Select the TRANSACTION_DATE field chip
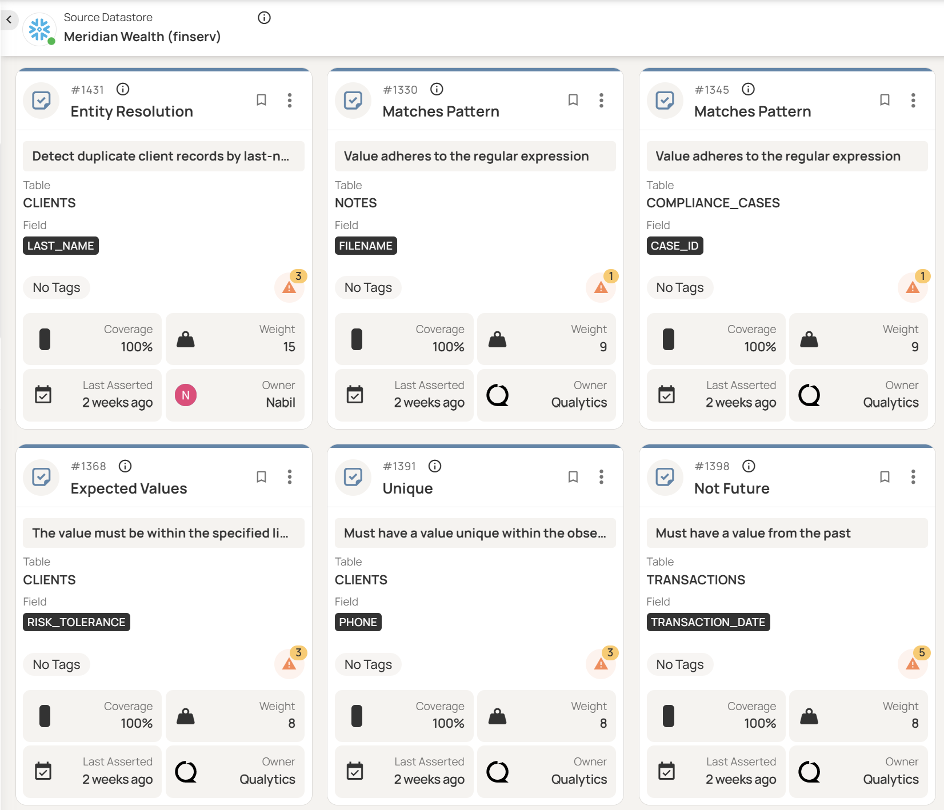944x810 pixels. [x=708, y=622]
